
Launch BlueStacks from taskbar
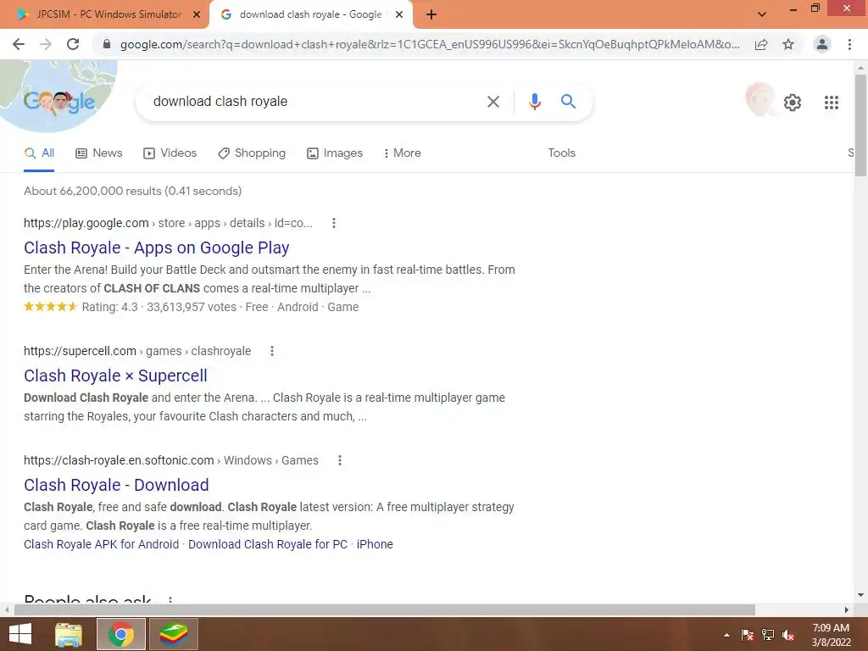[174, 634]
